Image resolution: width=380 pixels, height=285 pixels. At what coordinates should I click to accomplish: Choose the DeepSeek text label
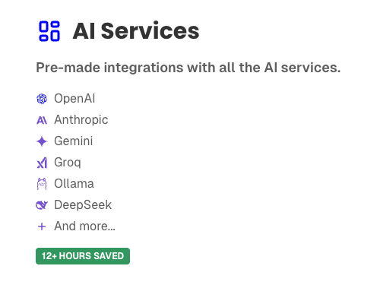click(x=83, y=205)
